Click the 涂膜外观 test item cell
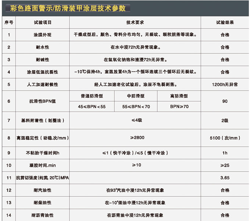 [43, 35]
